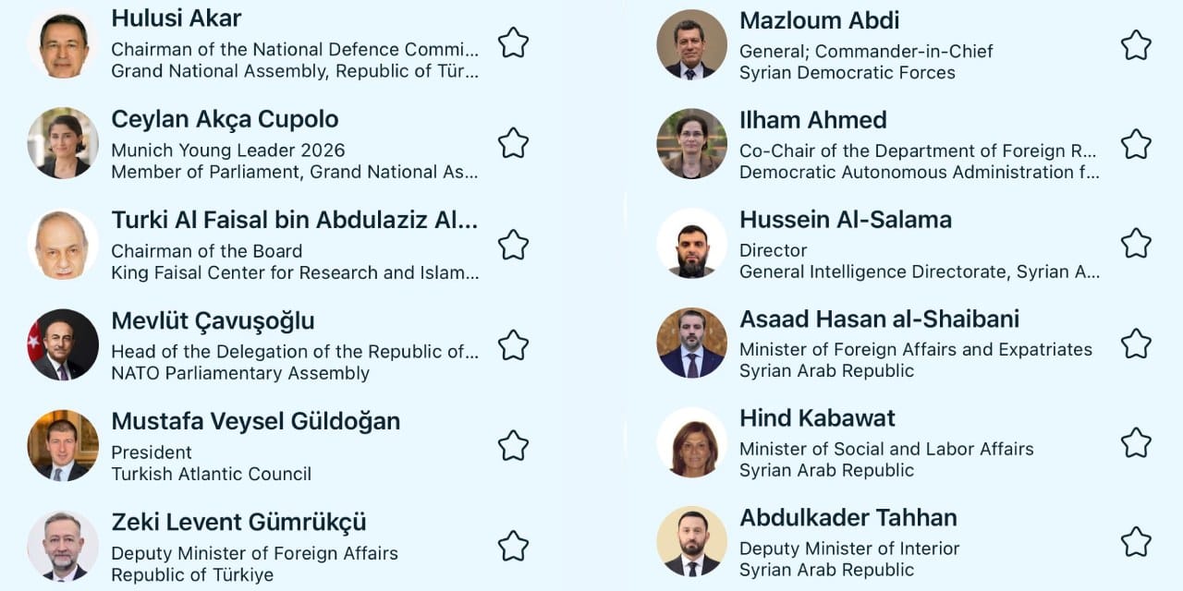The height and width of the screenshot is (591, 1183).
Task: Add Ilham Ahmed to favorites via star
Action: click(1136, 144)
